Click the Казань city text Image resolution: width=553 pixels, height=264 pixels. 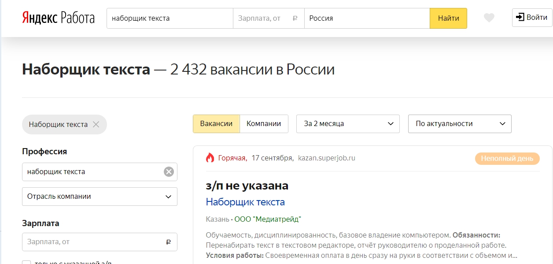tap(218, 219)
